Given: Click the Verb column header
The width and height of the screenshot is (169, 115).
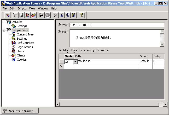Looking at the screenshot, I should click(69, 56).
